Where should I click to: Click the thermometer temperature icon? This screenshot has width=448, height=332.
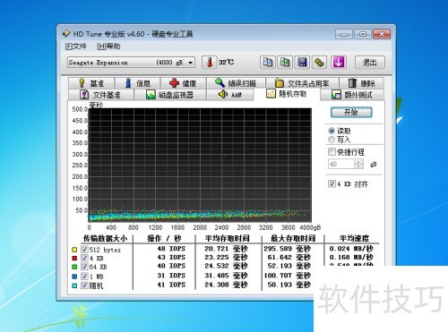tap(209, 63)
